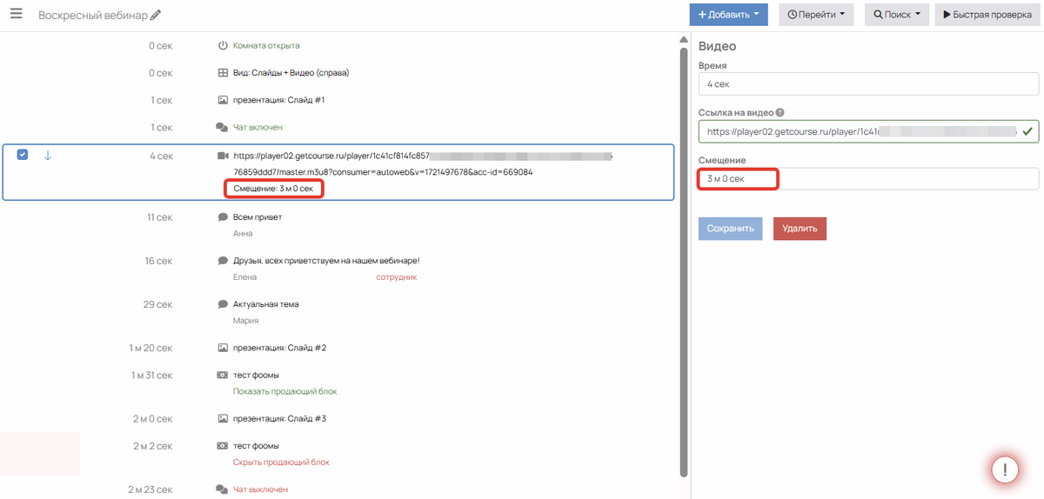Click the image icon next to Слайд #3

(223, 419)
